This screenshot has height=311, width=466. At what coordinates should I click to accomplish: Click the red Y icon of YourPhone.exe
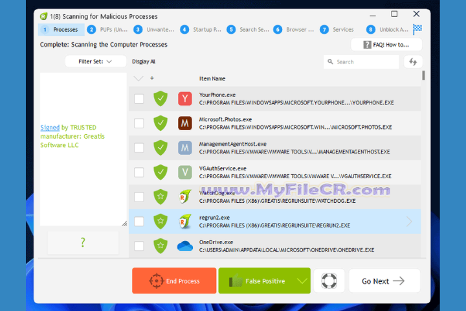[x=185, y=98]
